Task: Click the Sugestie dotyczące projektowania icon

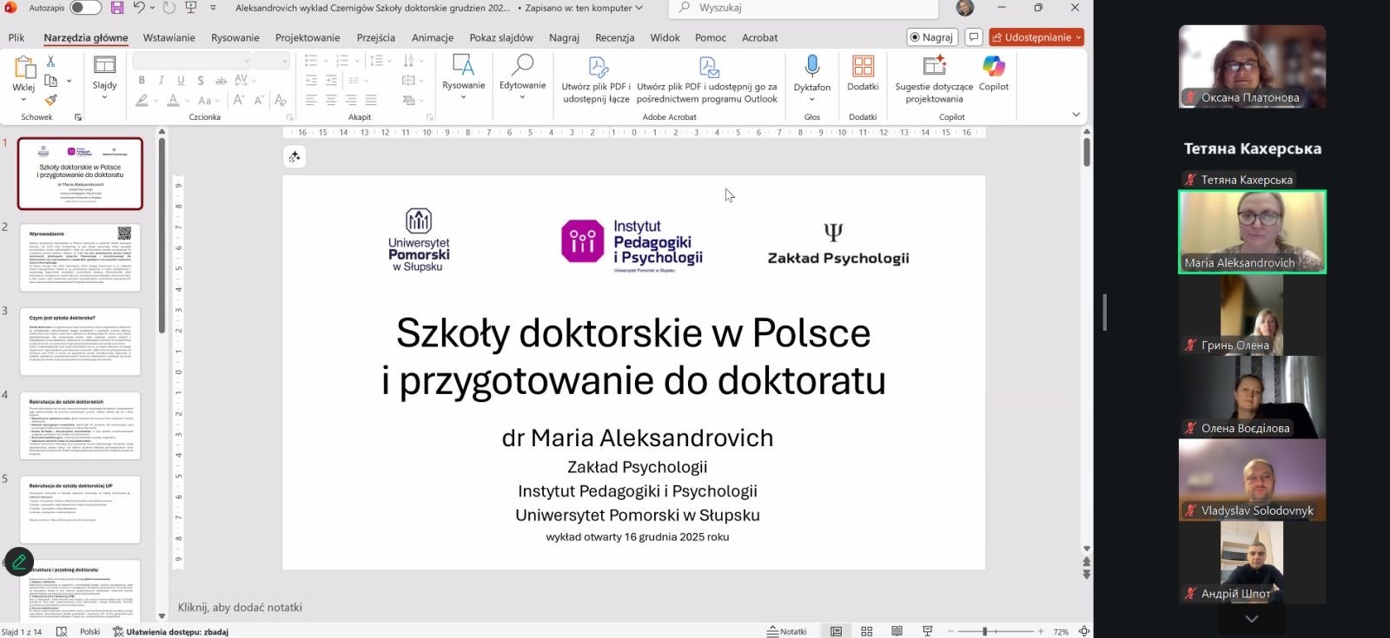Action: point(934,67)
